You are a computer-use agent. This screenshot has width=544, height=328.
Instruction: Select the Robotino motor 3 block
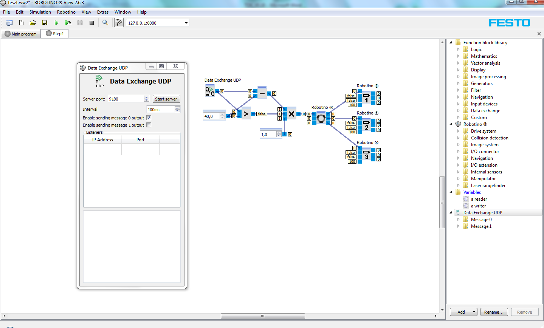click(x=366, y=155)
